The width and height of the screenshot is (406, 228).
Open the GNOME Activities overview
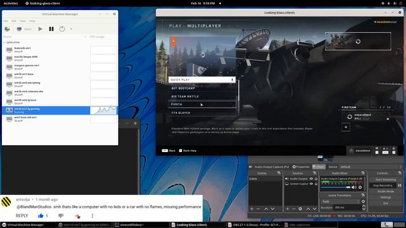tap(11, 3)
